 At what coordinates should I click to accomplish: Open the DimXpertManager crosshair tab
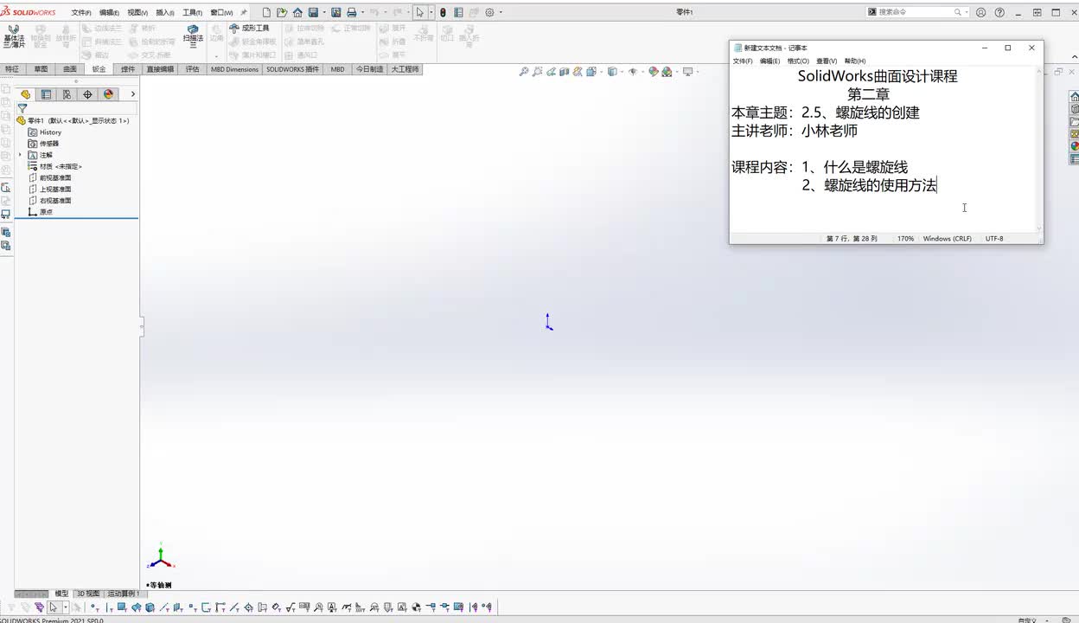click(x=87, y=94)
